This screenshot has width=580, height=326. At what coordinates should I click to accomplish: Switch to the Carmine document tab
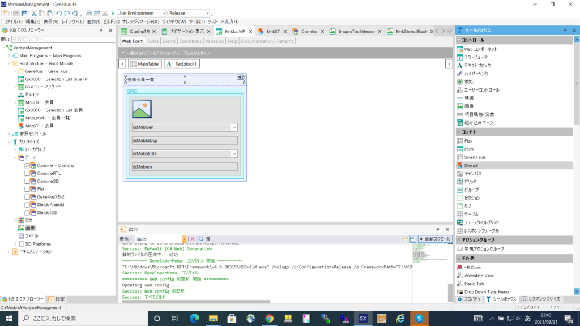[x=309, y=32]
